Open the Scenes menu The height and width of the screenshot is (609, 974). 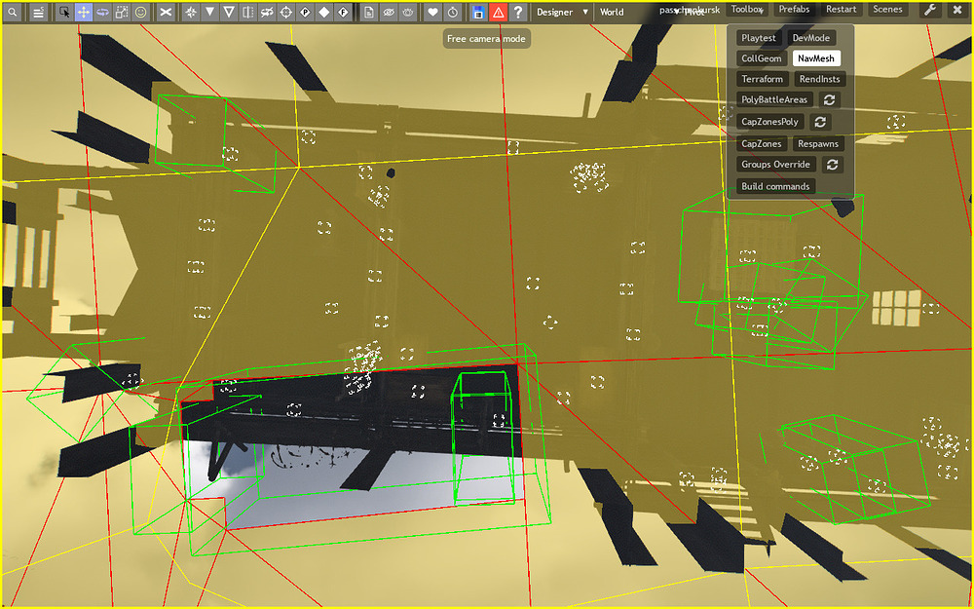[x=887, y=10]
